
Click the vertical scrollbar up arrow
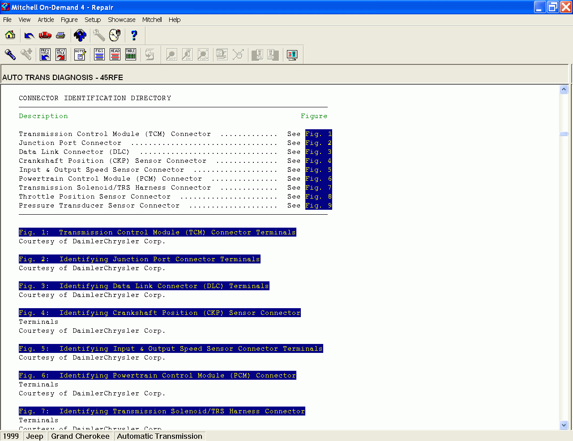coord(564,89)
